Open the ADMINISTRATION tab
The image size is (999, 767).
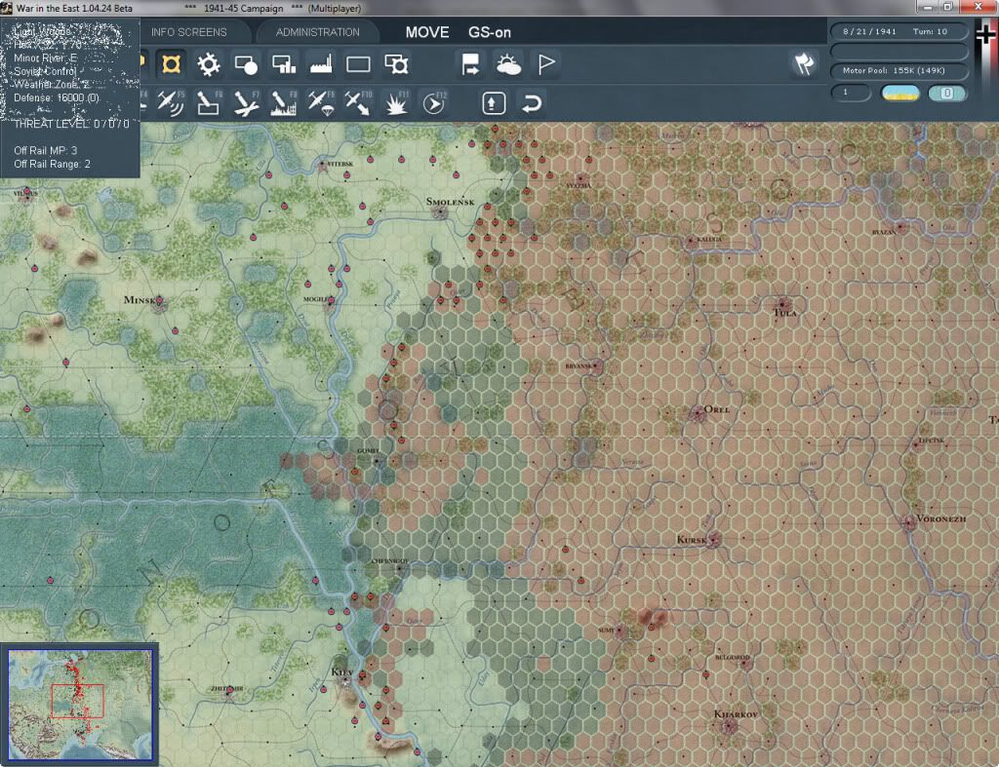coord(317,32)
